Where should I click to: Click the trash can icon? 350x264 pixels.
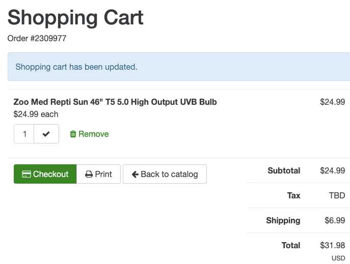point(73,134)
